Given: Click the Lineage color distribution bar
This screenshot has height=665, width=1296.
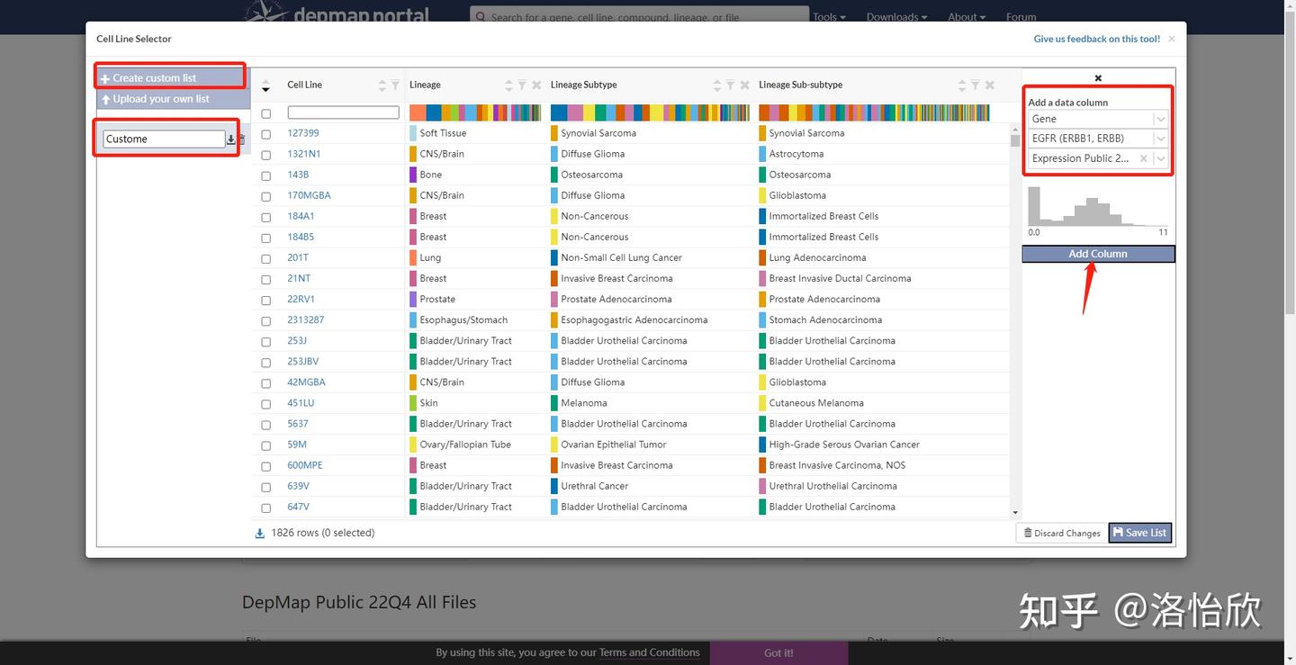Looking at the screenshot, I should pyautogui.click(x=475, y=112).
